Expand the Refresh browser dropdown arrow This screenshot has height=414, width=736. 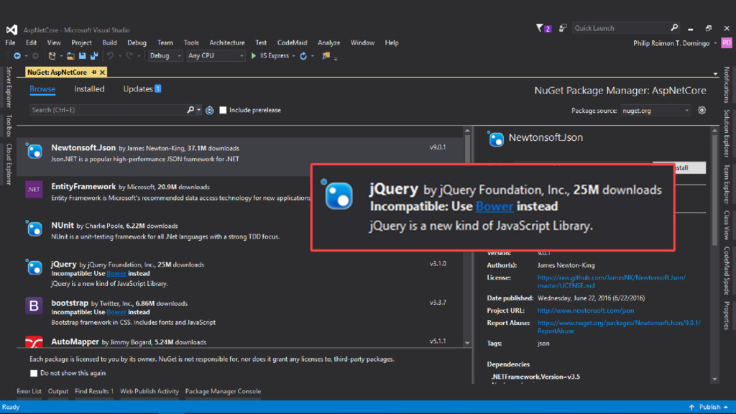312,56
